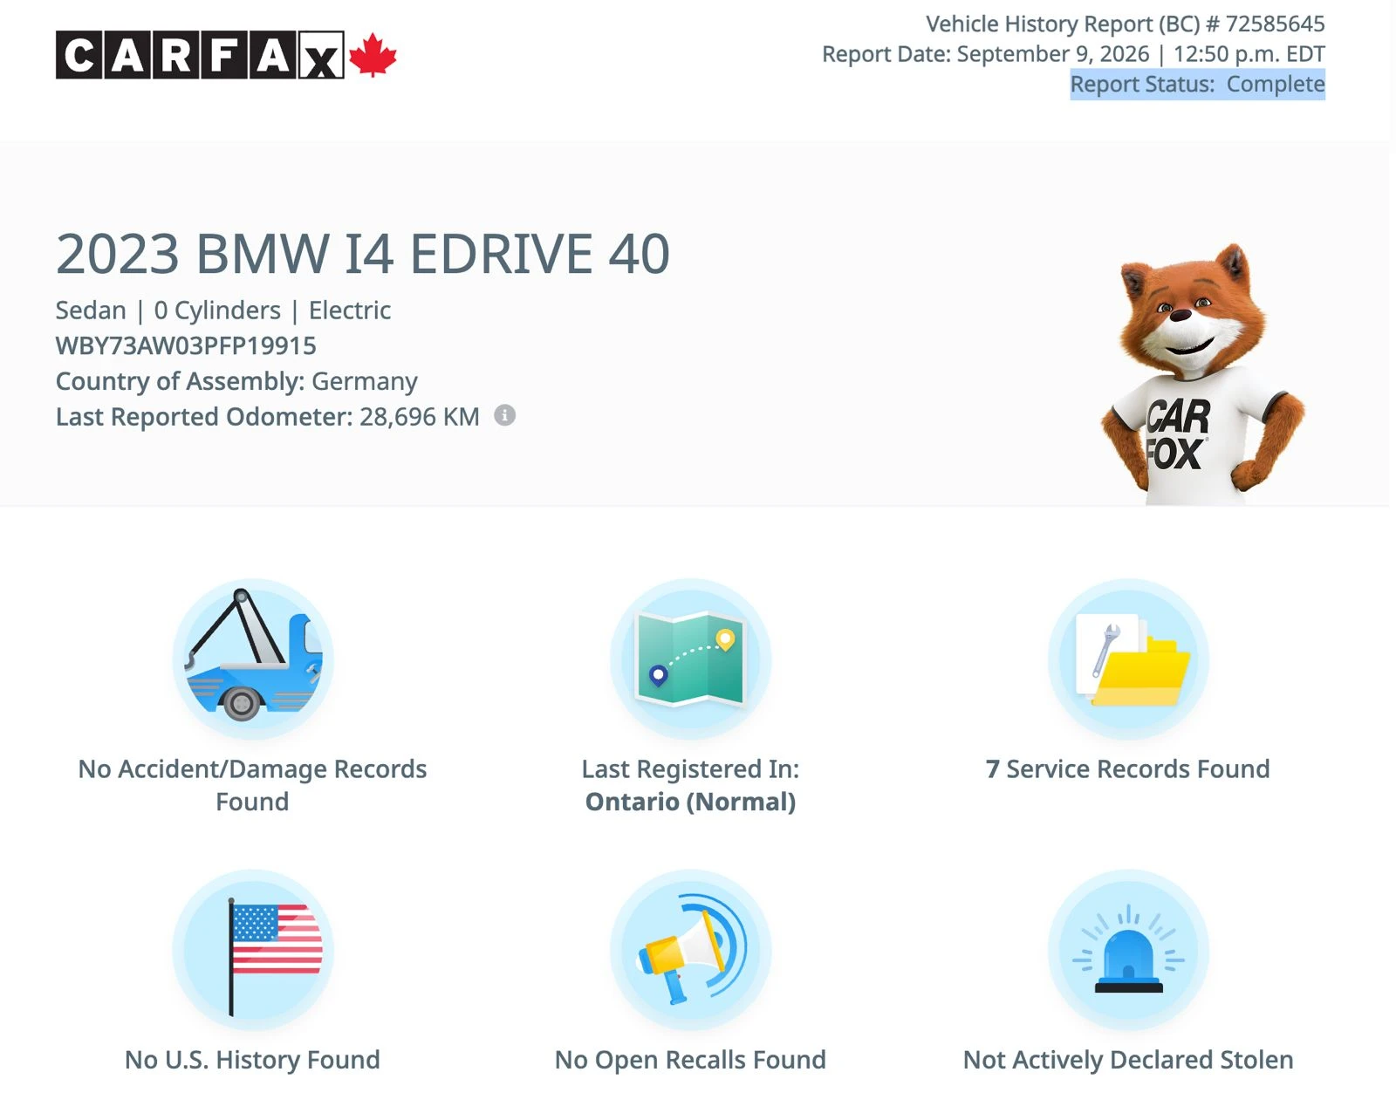This screenshot has width=1396, height=1113.
Task: Click the odometer info icon
Action: pos(504,415)
